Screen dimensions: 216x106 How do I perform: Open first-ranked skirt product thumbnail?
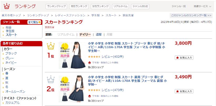[72, 55]
